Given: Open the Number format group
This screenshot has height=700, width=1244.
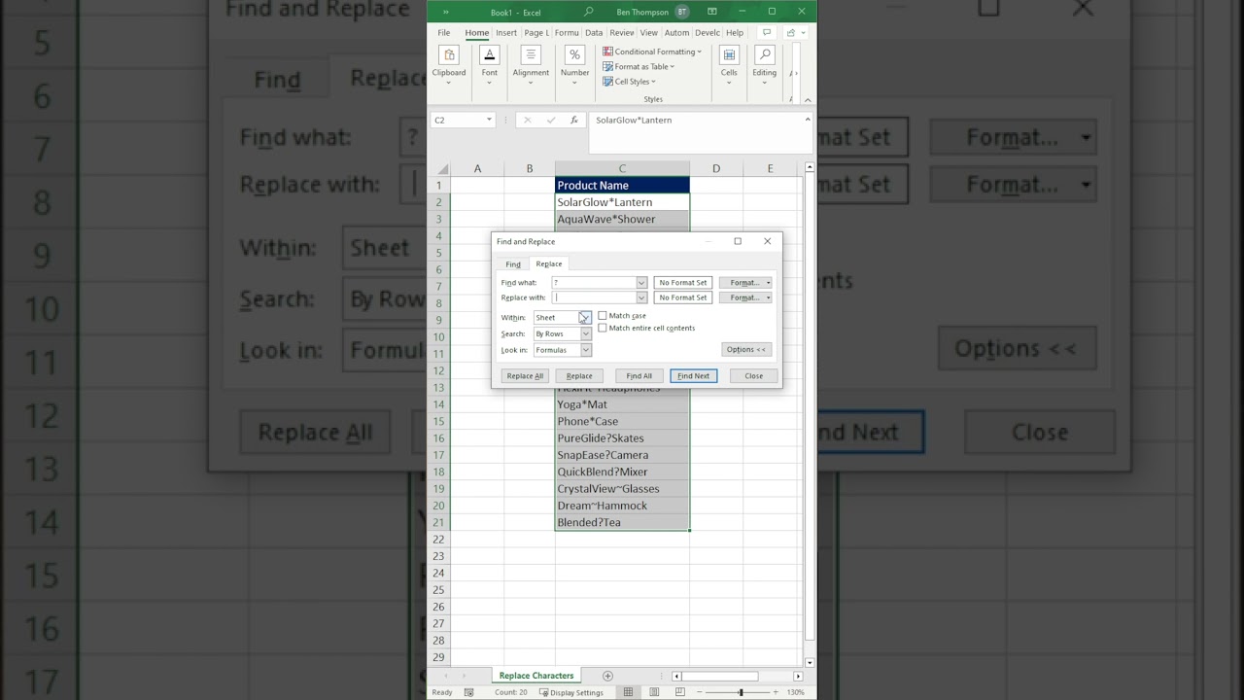Looking at the screenshot, I should click(574, 65).
